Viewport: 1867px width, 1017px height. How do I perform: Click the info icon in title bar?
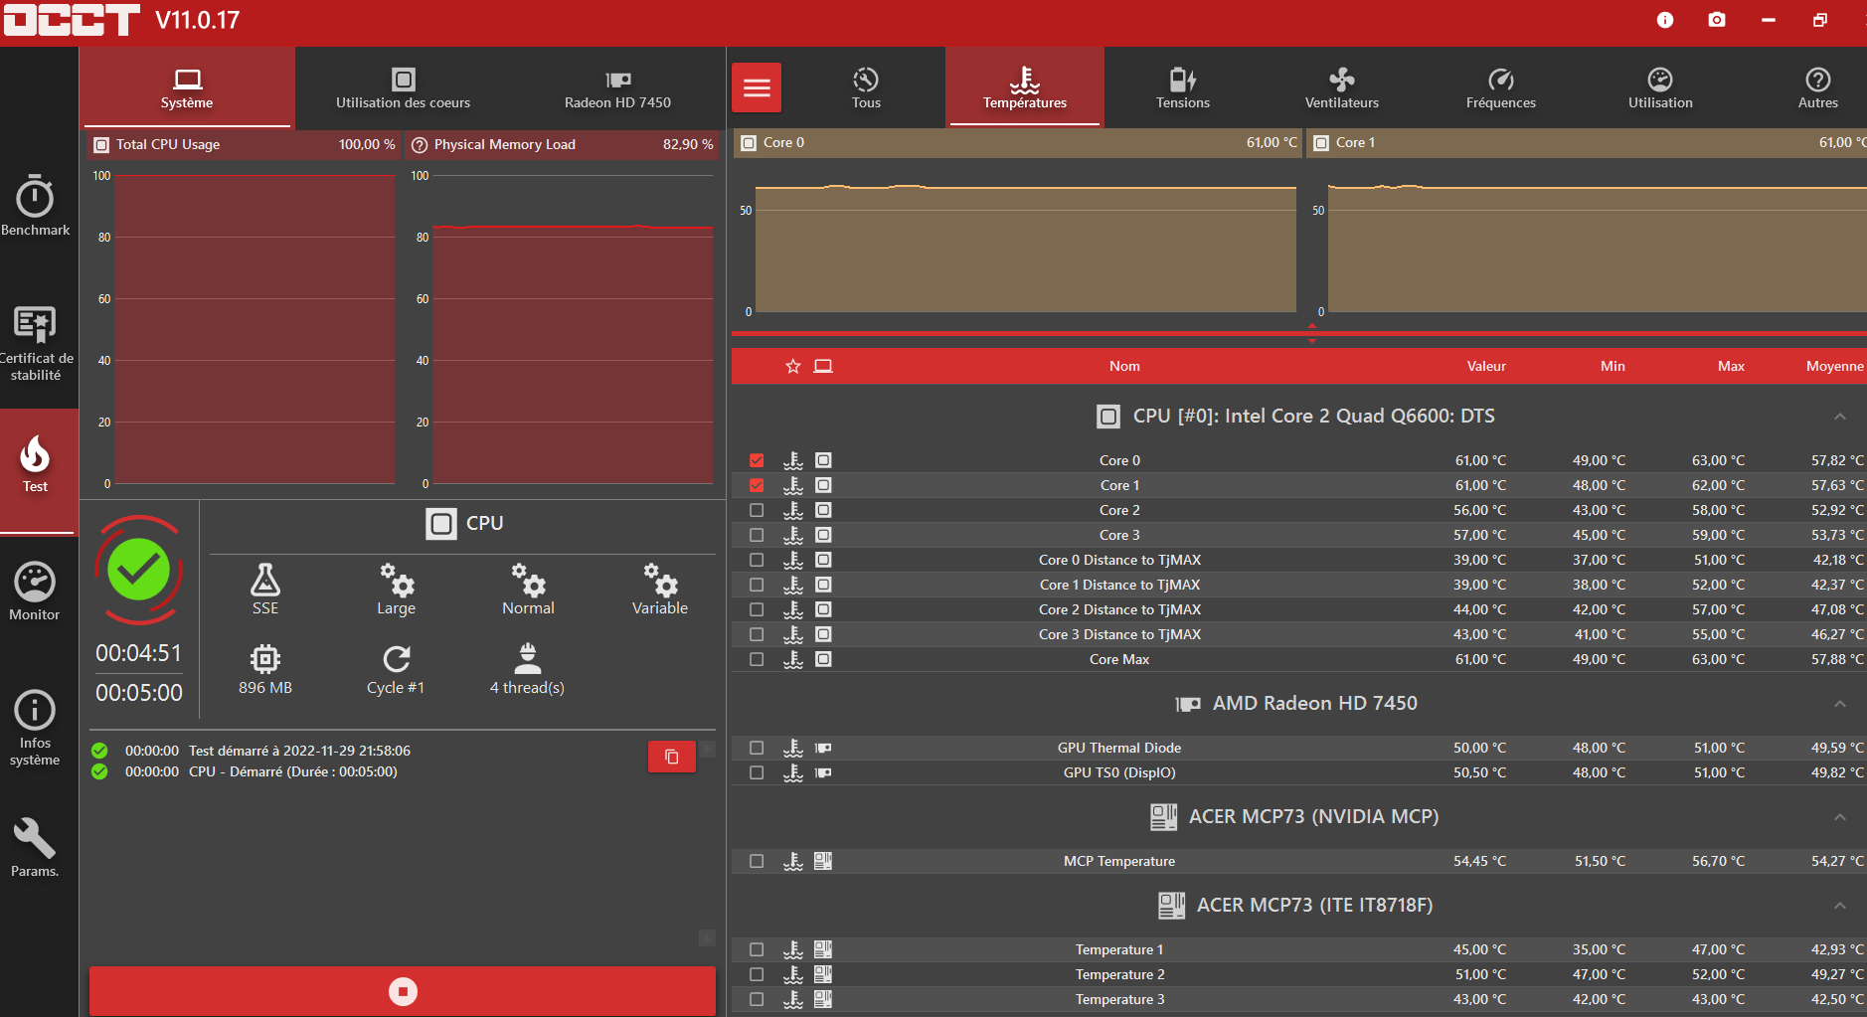pos(1665,20)
